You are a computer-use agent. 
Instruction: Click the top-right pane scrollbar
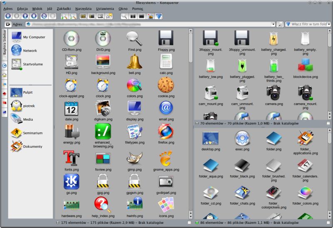click(330, 74)
